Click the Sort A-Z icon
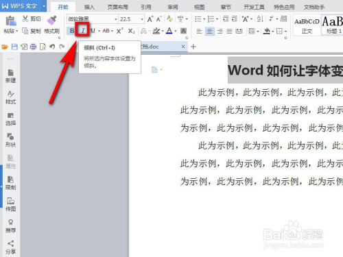The width and height of the screenshot is (343, 257). [260, 19]
